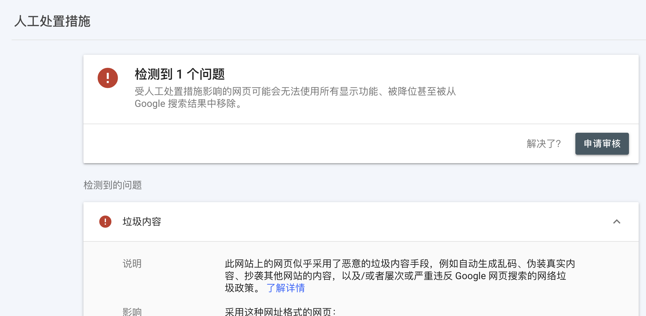Select the "说明" label
646x316 pixels.
click(x=132, y=264)
